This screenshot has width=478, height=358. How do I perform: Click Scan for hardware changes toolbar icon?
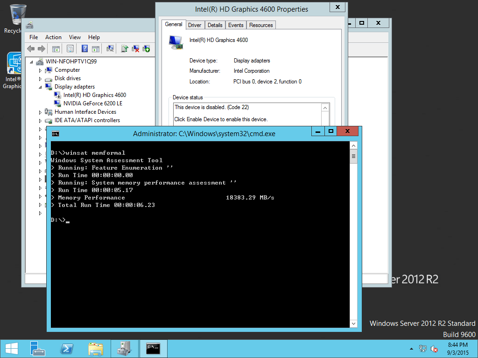point(110,48)
